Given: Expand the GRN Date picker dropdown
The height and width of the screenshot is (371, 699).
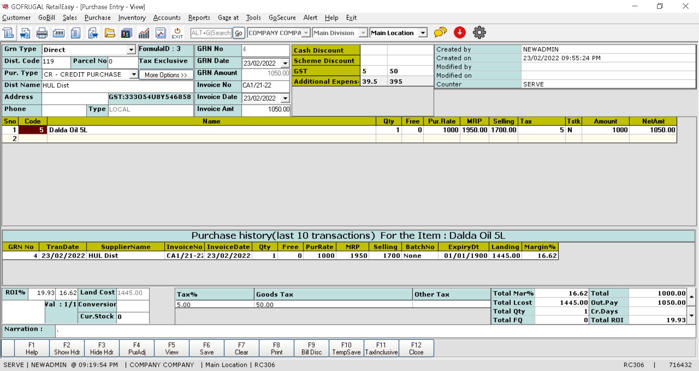Looking at the screenshot, I should [285, 63].
